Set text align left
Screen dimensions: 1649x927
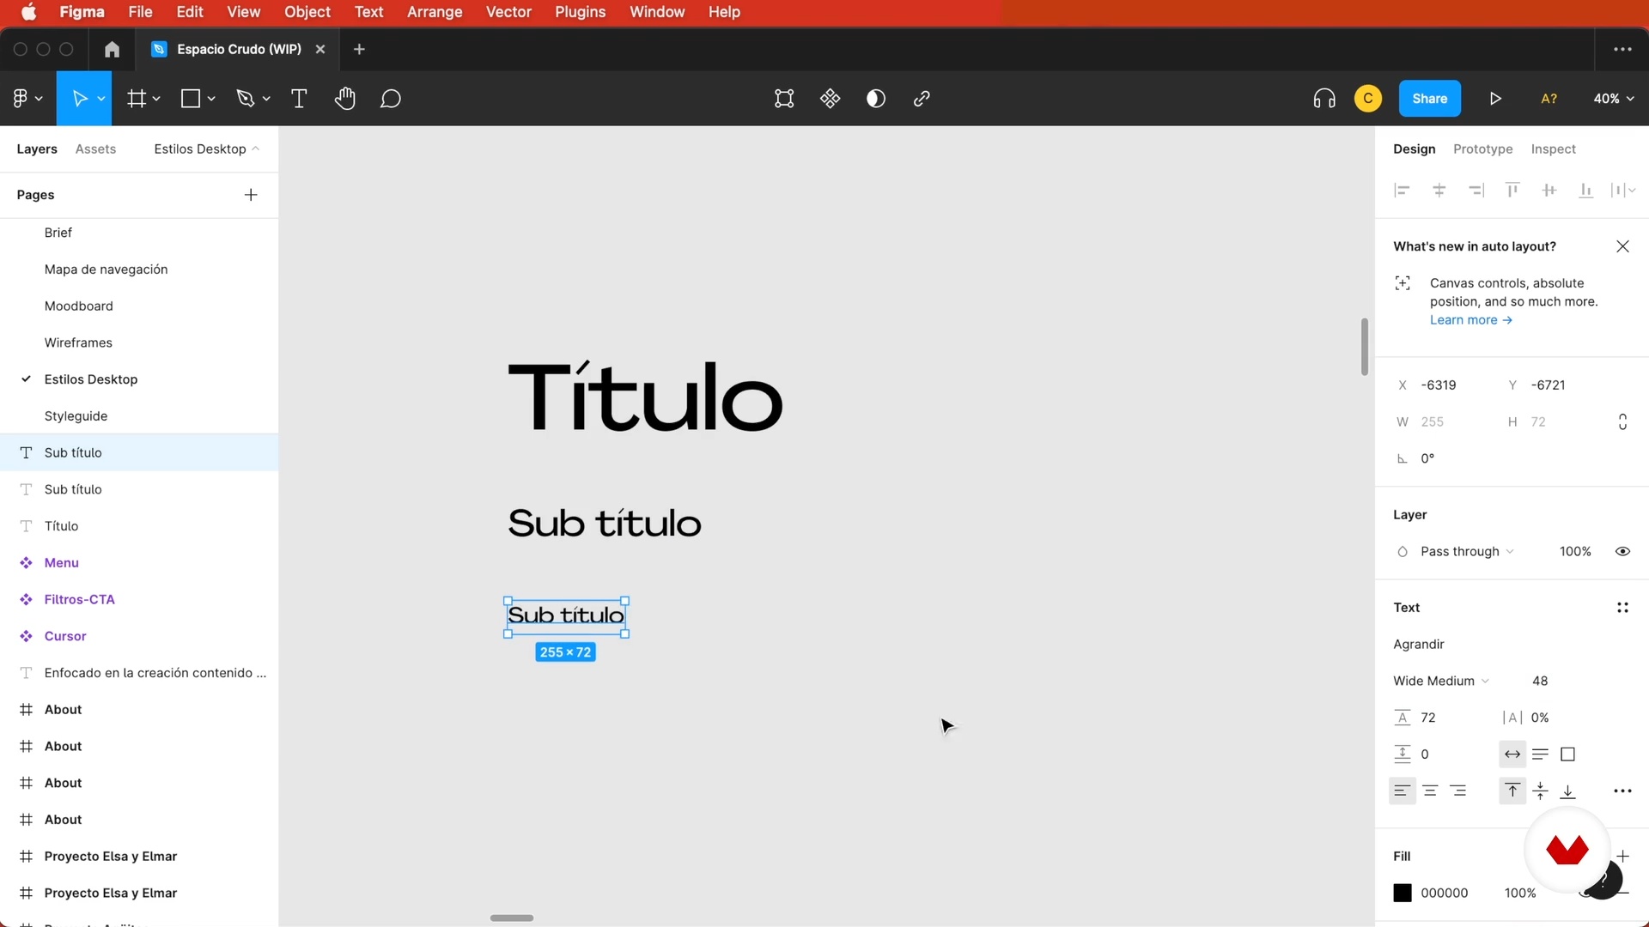1403,791
